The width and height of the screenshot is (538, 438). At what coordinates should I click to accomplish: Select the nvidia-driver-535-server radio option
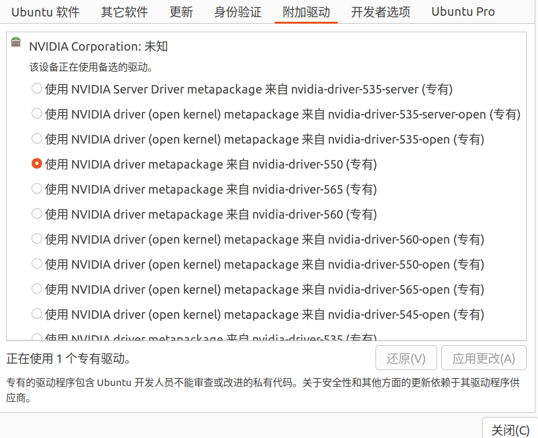(37, 88)
